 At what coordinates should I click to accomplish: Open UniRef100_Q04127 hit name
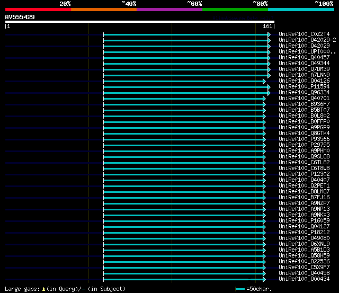[304, 227]
